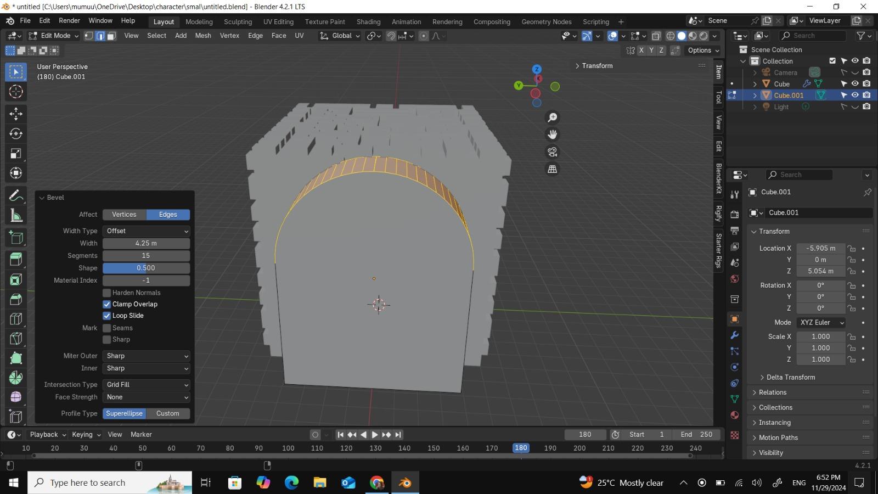Activate the Move tool

point(16,114)
